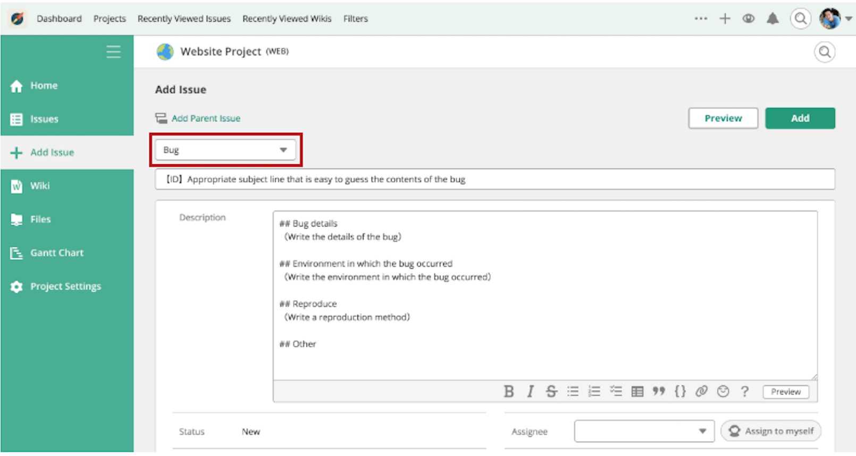This screenshot has width=856, height=456.
Task: Click the global search magnifier icon
Action: 800,19
